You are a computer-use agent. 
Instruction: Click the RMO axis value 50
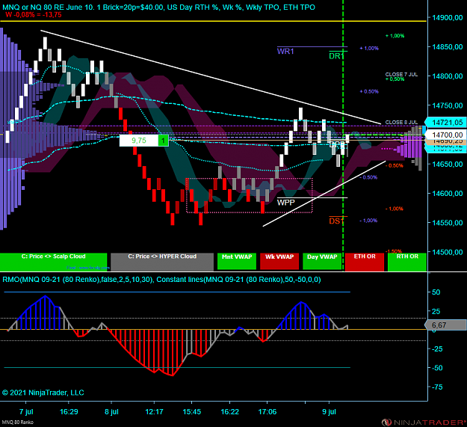click(x=436, y=292)
